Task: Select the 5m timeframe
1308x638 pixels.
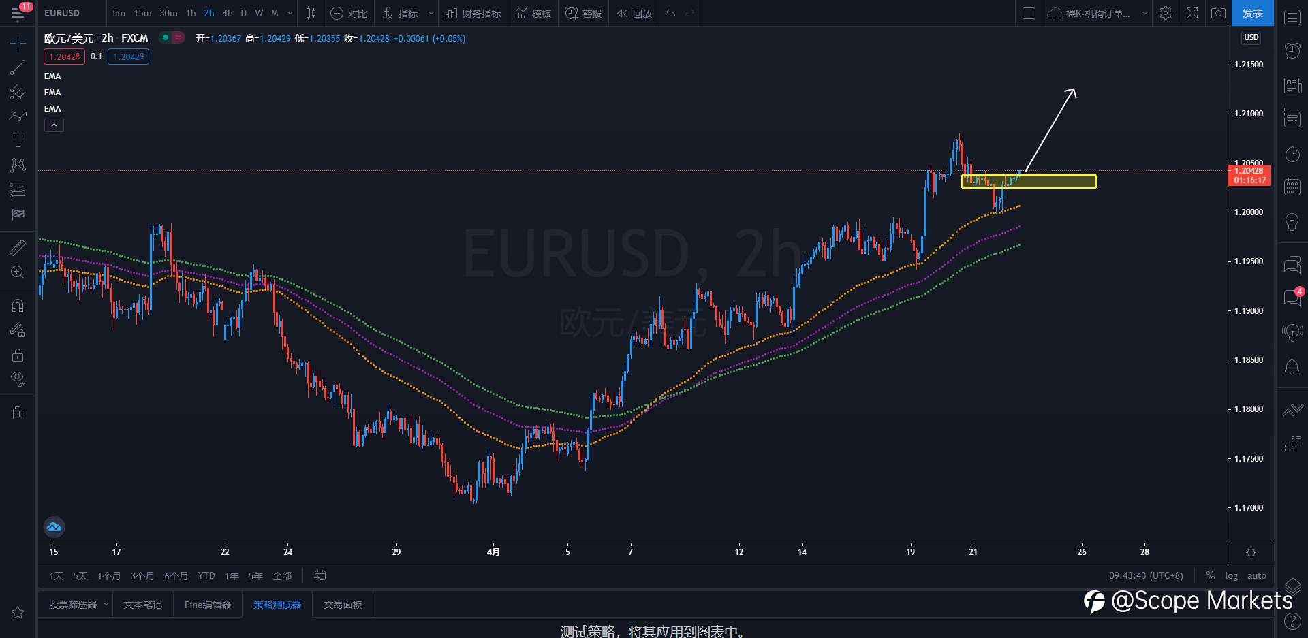Action: coord(119,13)
